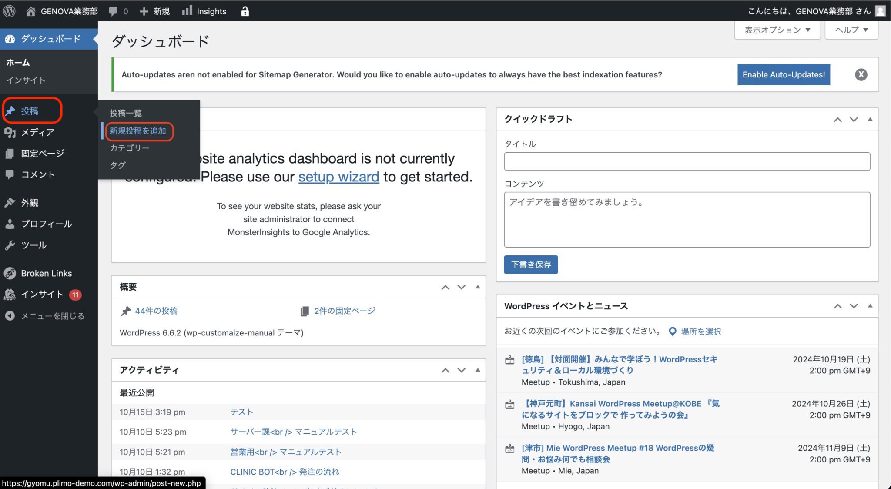The image size is (891, 489).
Task: Collapse the クイックドラフト panel with the triangle toggle
Action: pos(870,119)
